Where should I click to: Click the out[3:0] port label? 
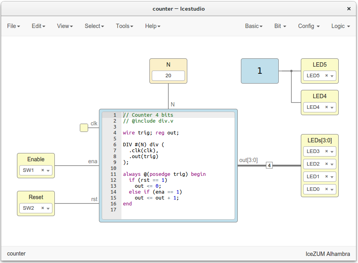248,160
